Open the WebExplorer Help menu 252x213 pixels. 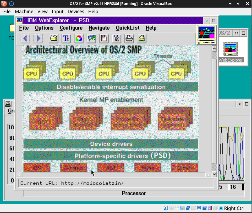tap(151, 28)
